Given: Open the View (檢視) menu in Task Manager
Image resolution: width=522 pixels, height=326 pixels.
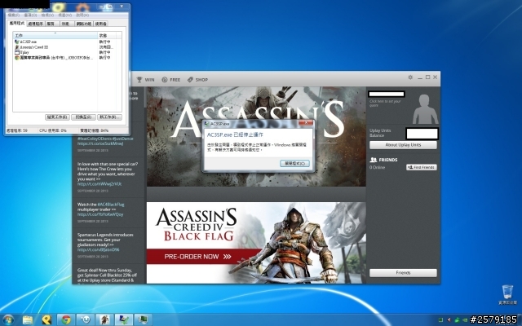Looking at the screenshot, I should point(47,15).
